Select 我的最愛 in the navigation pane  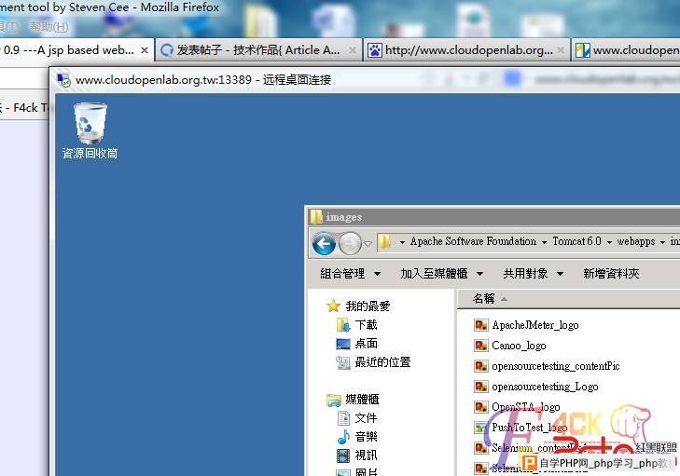click(x=368, y=306)
